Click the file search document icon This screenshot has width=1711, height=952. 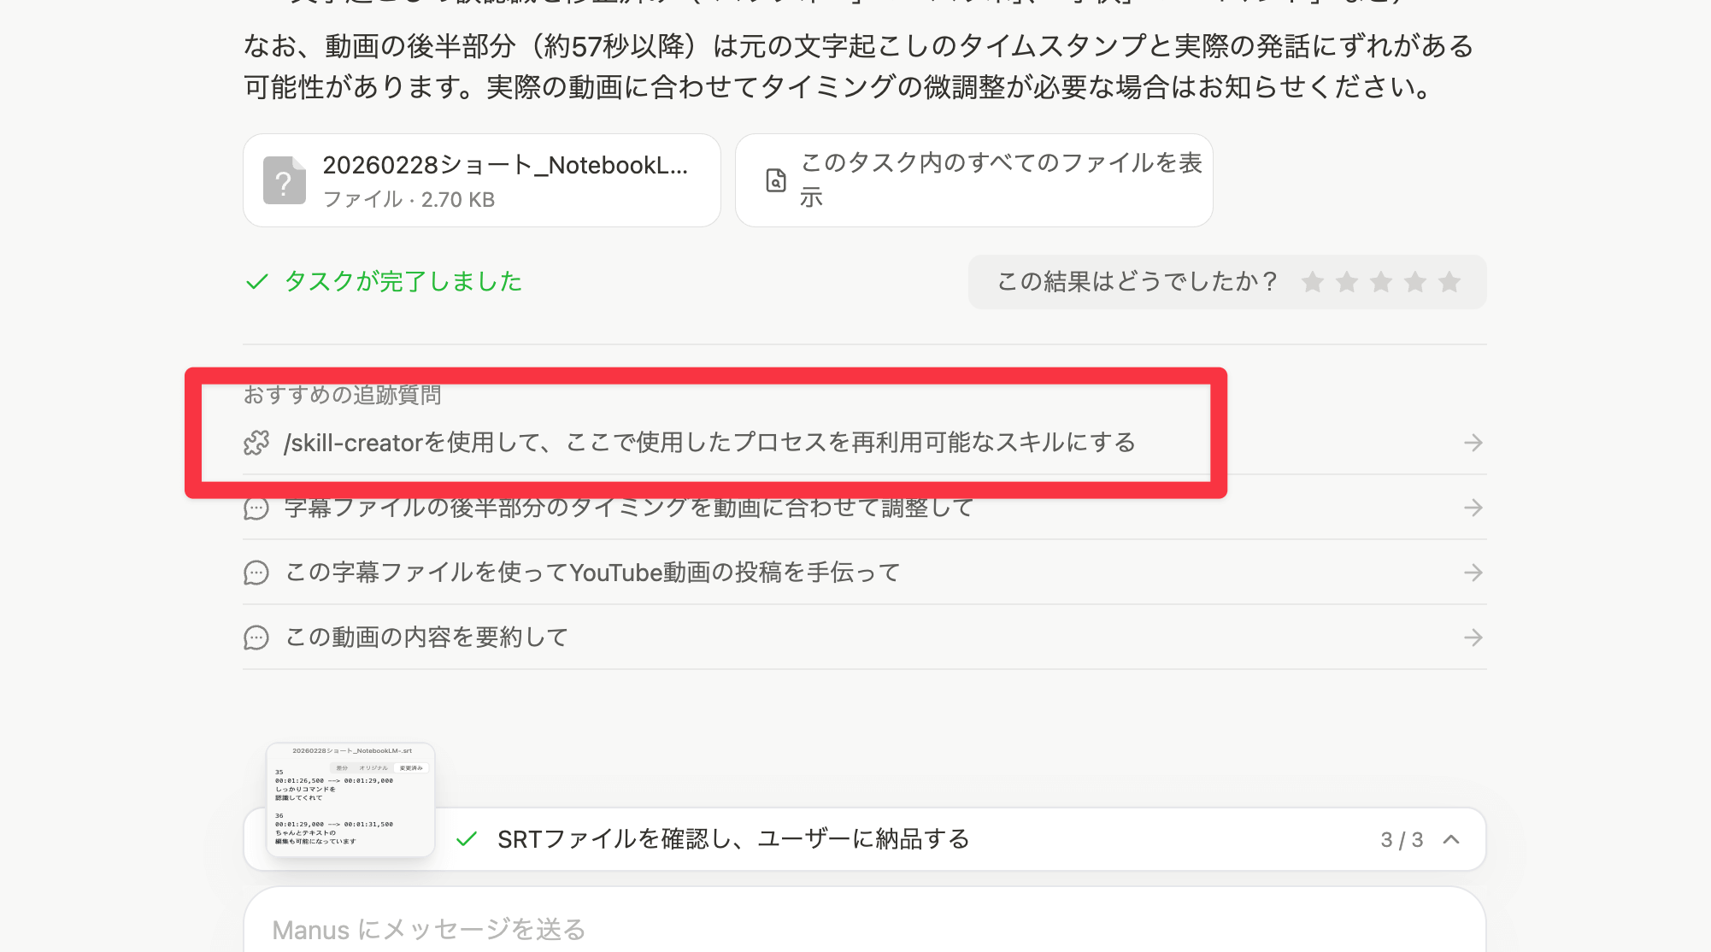[775, 180]
